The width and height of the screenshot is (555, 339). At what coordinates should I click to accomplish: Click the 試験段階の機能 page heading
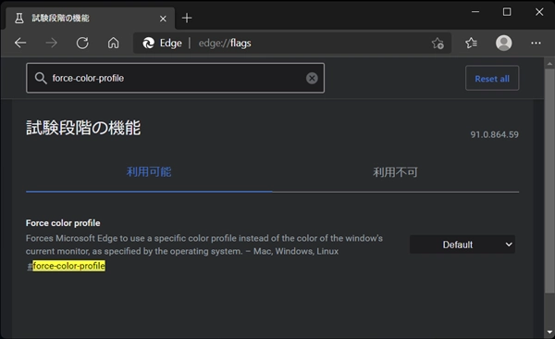click(83, 128)
